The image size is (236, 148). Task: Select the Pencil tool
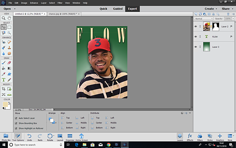click(9, 80)
